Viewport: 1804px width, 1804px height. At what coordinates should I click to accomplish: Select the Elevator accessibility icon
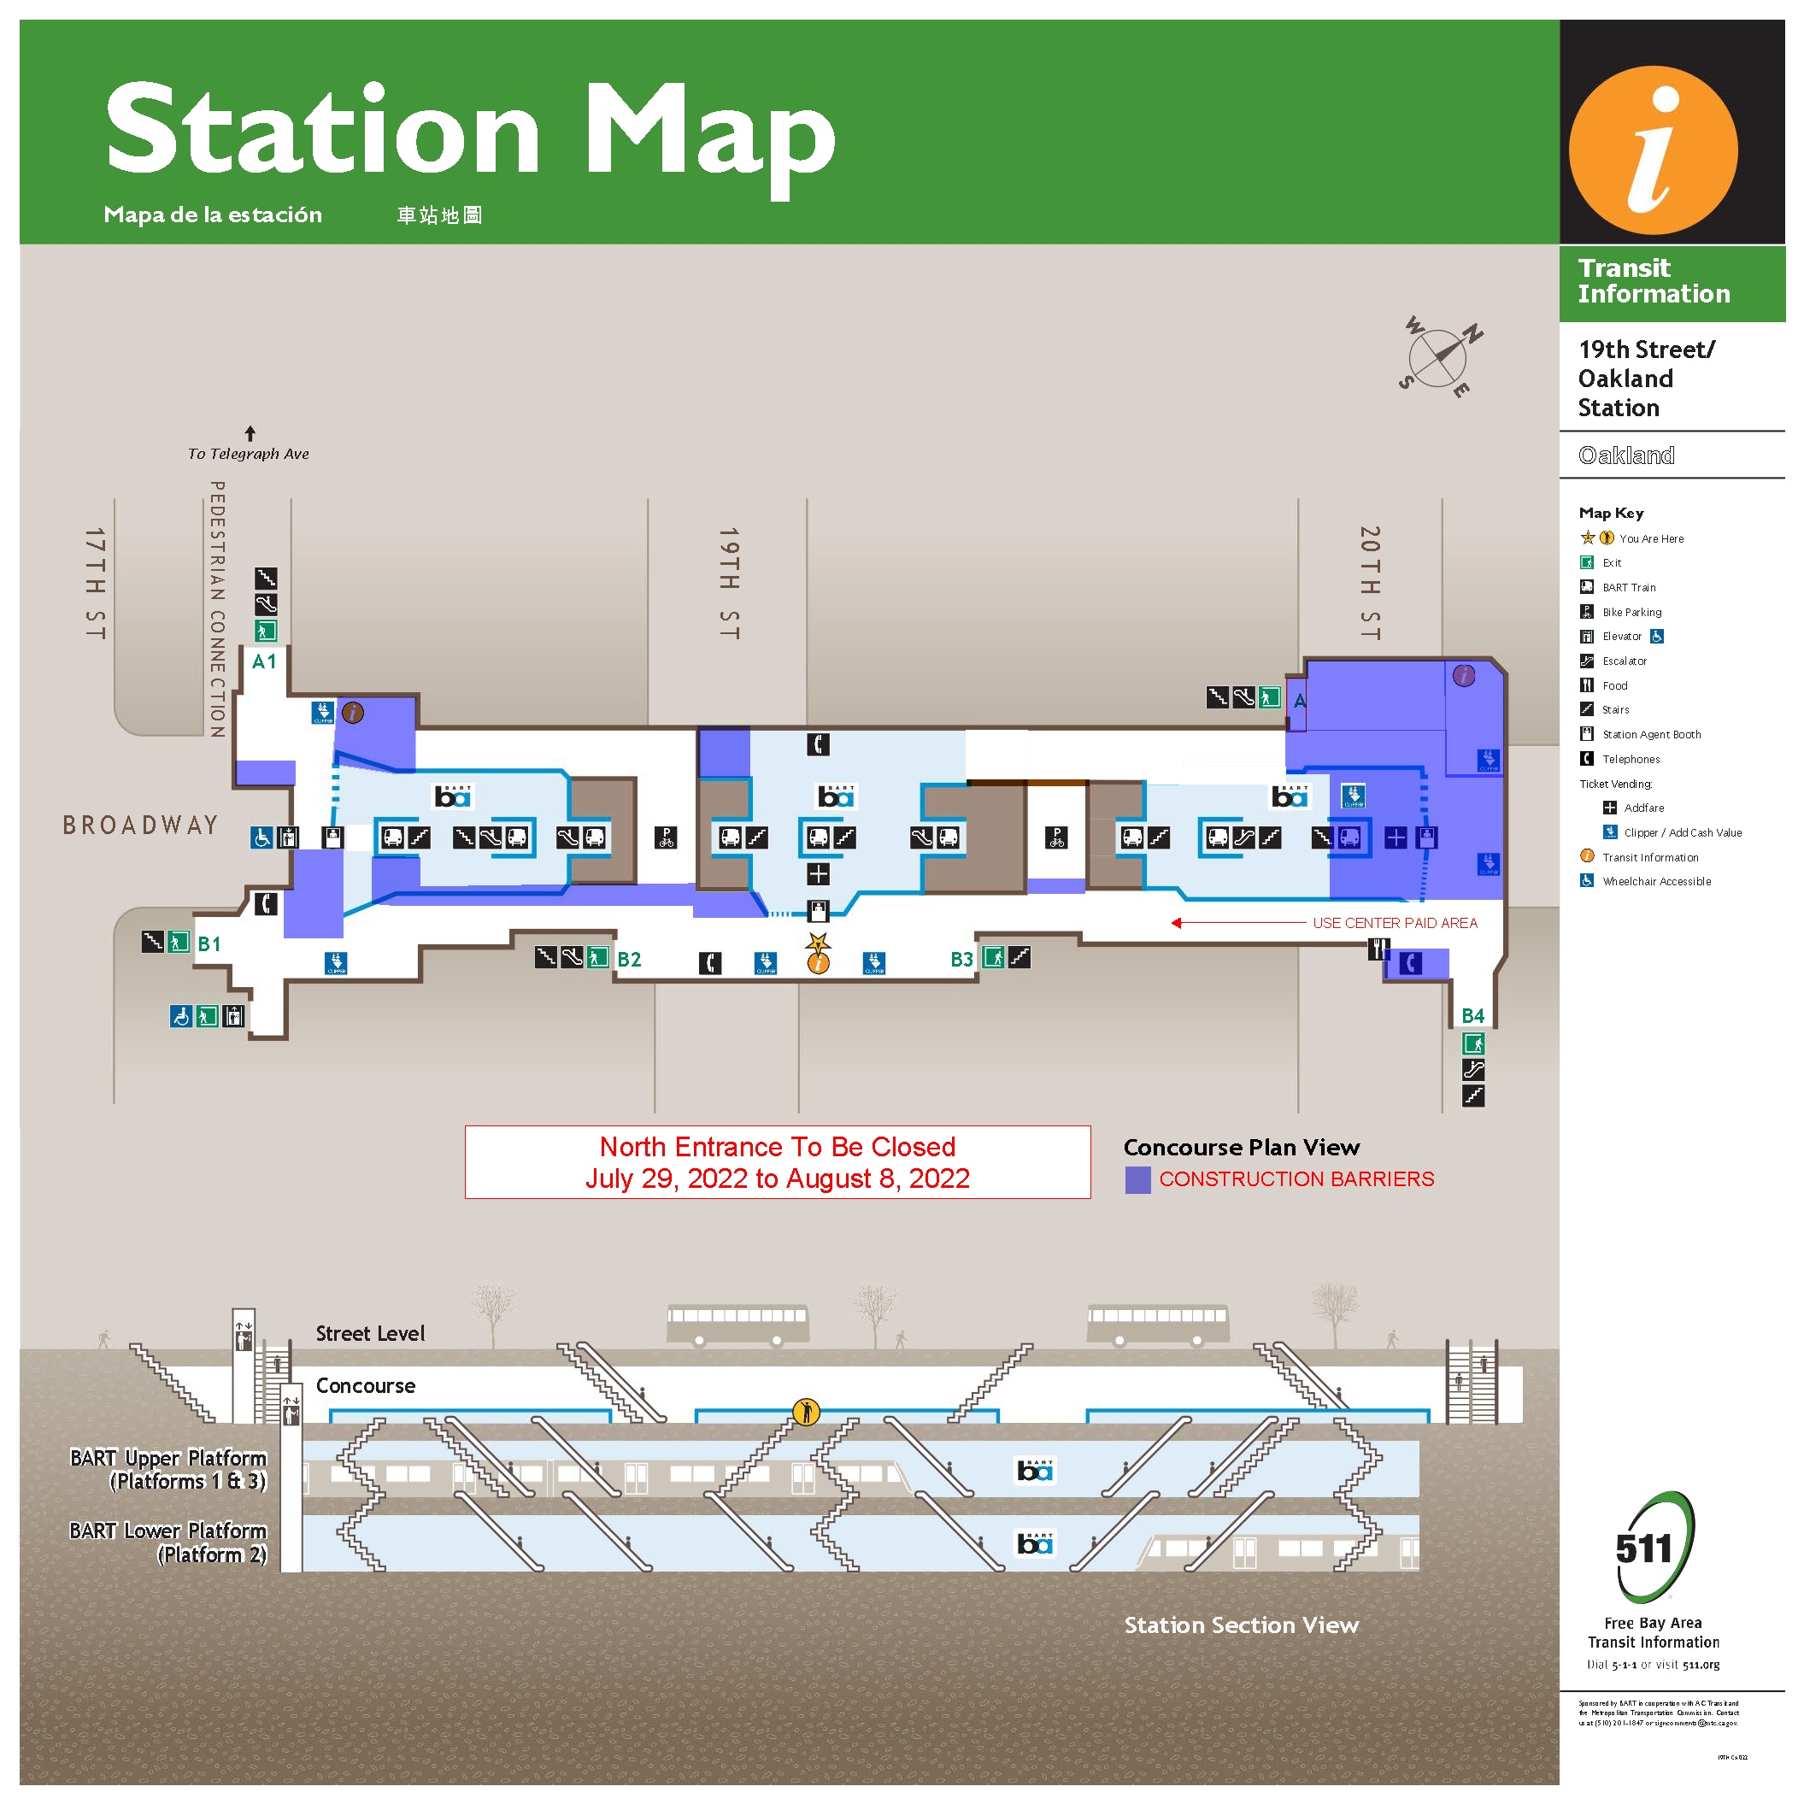coord(1657,638)
